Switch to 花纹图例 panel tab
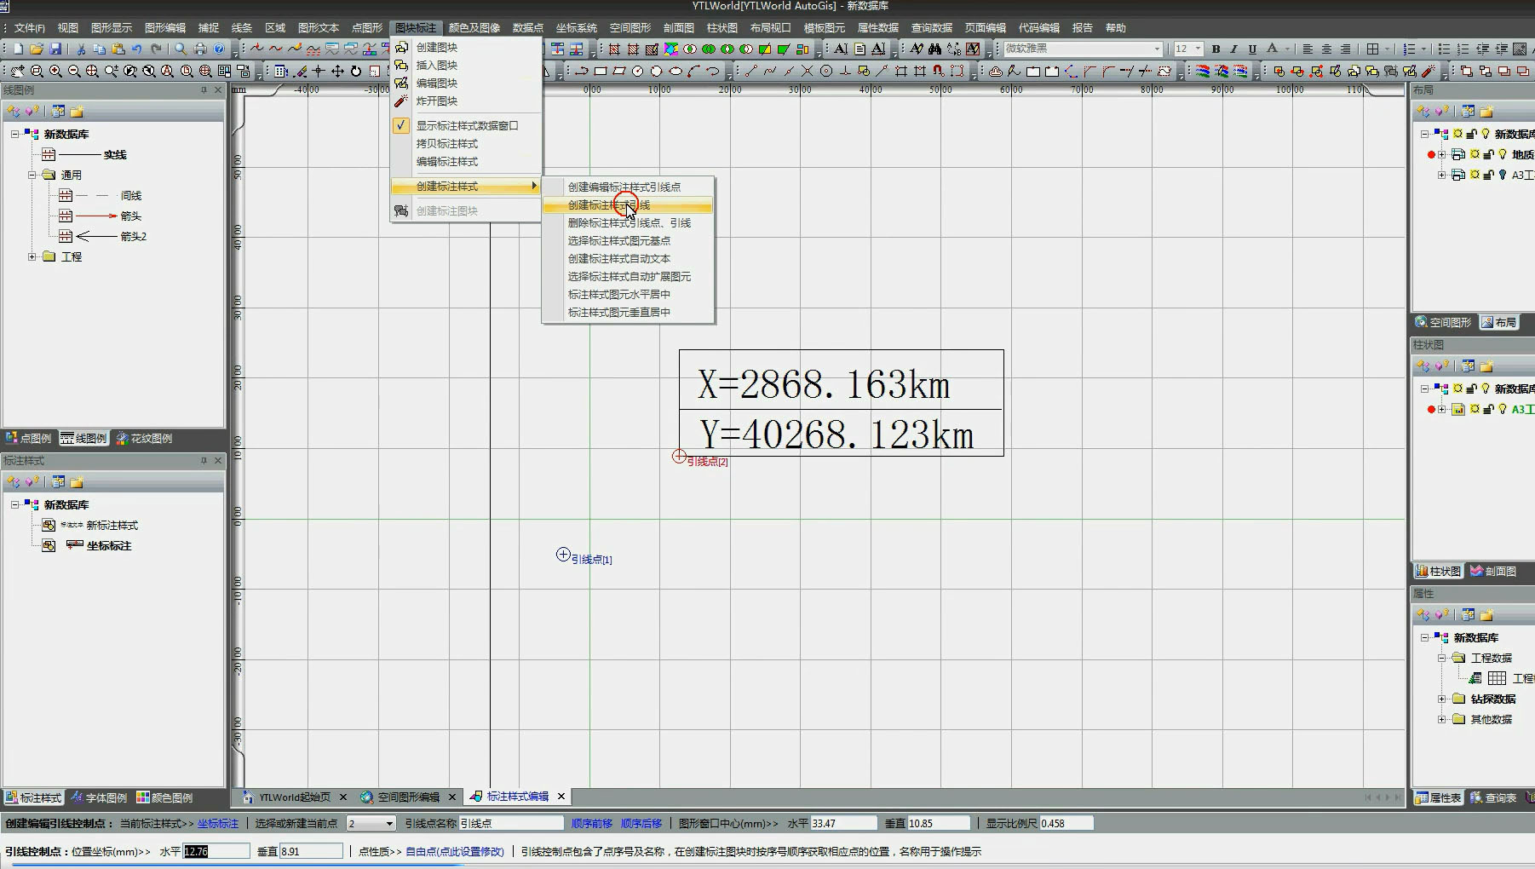This screenshot has width=1535, height=869. 144,438
